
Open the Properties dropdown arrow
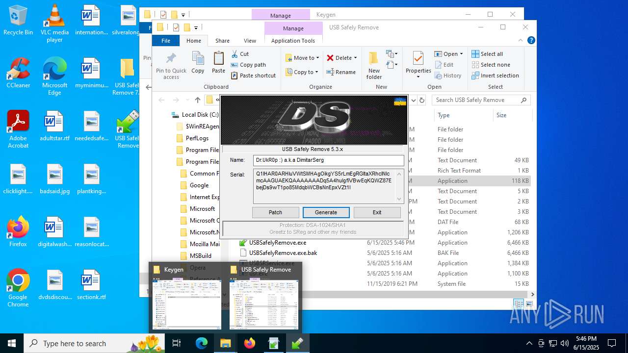click(419, 77)
